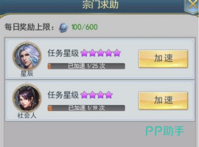The width and height of the screenshot is (199, 147).
Task: Click the 任务星级 label in 星辰's row
Action: [63, 53]
